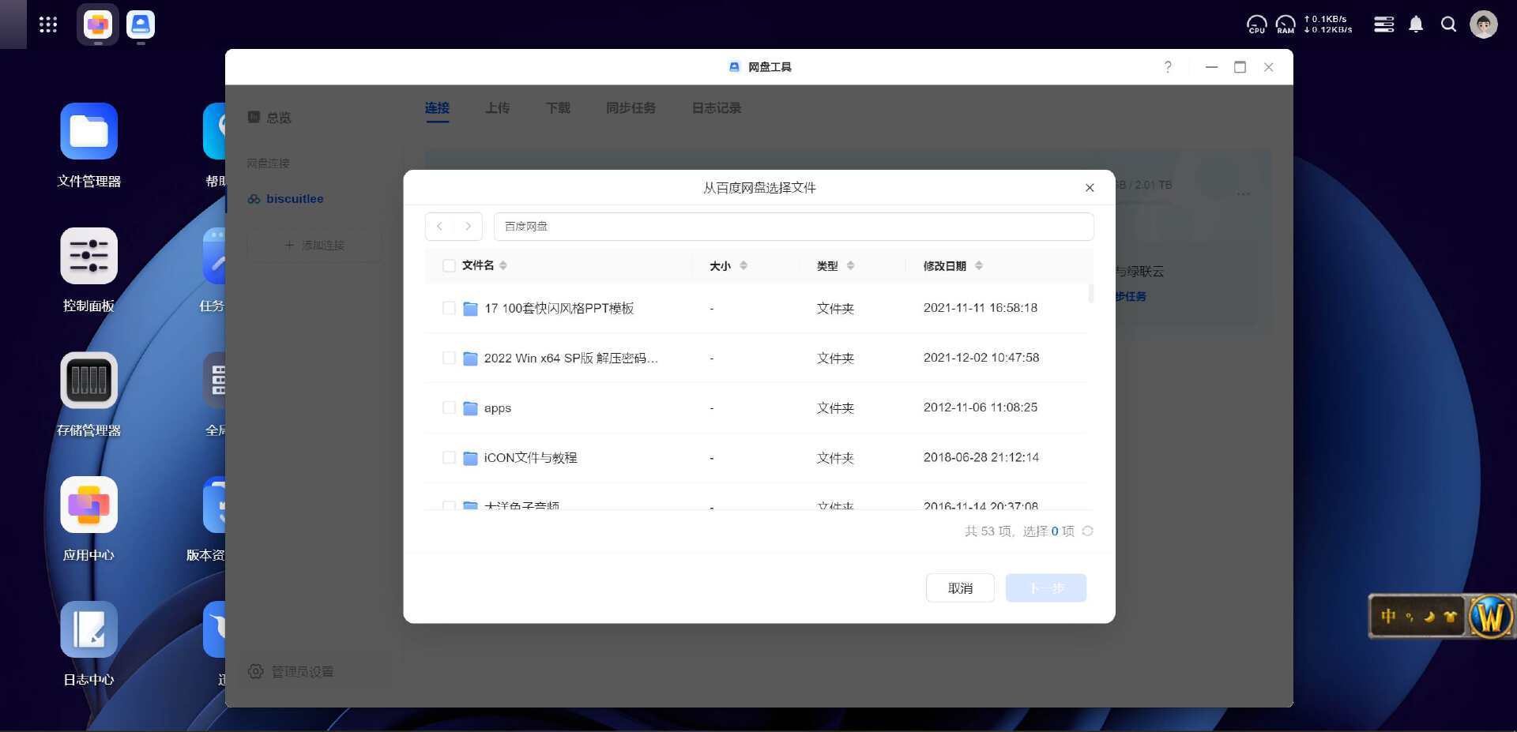The width and height of the screenshot is (1517, 732).
Task: Sort by 文件名 column arrows
Action: [503, 265]
